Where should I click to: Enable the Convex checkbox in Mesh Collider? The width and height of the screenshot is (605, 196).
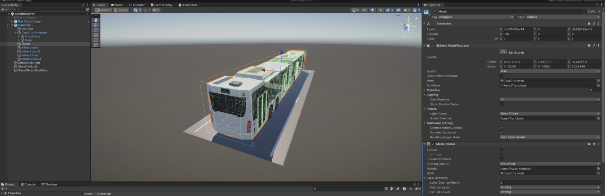pyautogui.click(x=501, y=150)
